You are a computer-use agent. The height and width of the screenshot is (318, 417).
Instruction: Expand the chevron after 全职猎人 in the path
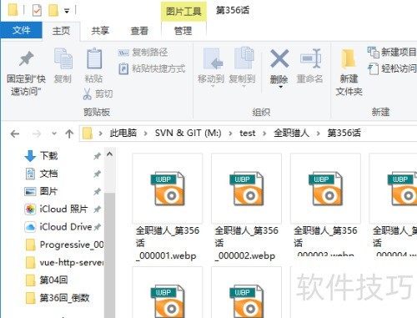click(x=319, y=134)
